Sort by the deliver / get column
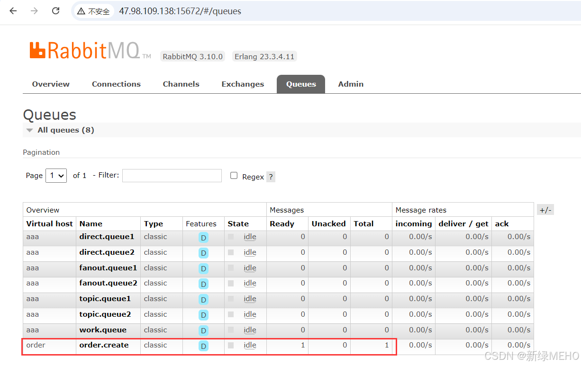 (x=463, y=224)
